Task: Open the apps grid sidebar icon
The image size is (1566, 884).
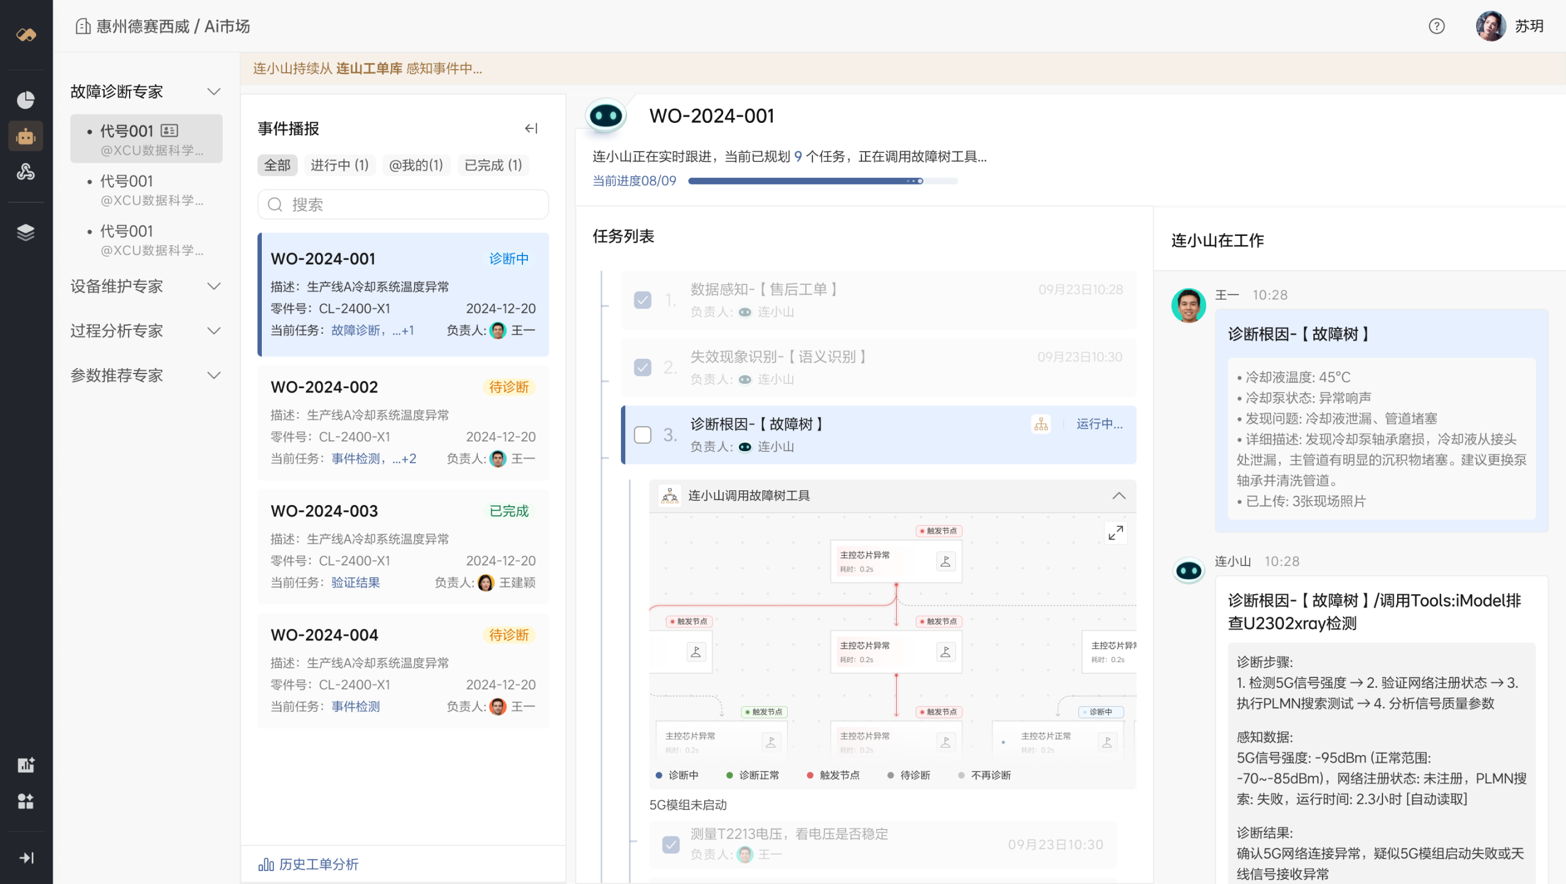Action: click(x=26, y=801)
